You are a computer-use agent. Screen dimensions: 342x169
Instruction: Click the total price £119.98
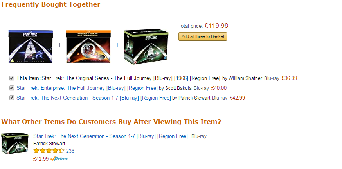pos(216,26)
